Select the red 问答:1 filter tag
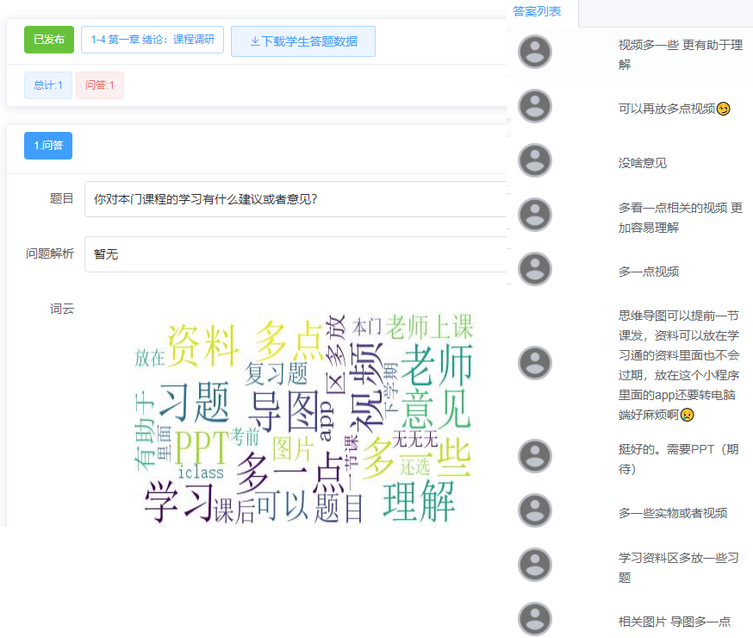 [x=100, y=85]
